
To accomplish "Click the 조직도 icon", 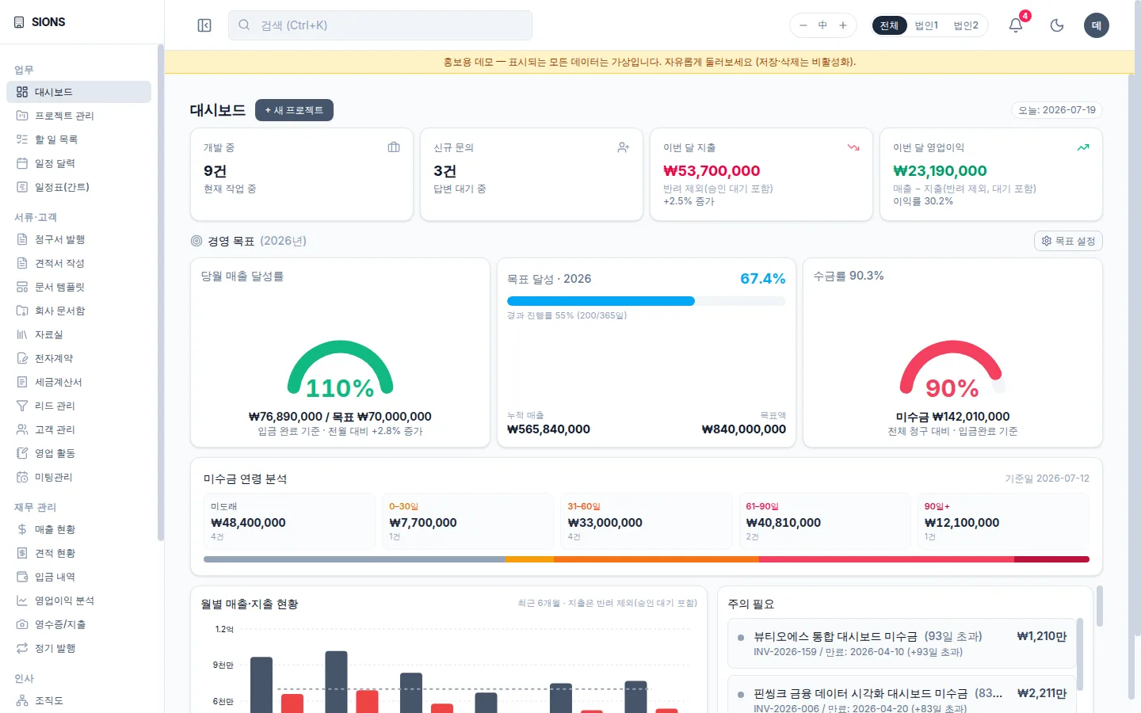I will pyautogui.click(x=22, y=700).
